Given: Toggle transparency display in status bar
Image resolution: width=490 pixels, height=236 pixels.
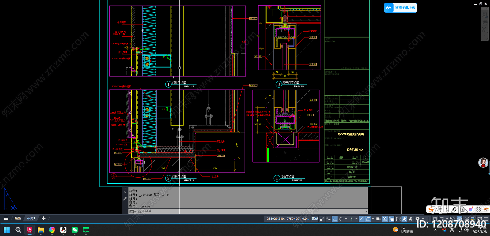Looking at the screenshot, I should 385,219.
